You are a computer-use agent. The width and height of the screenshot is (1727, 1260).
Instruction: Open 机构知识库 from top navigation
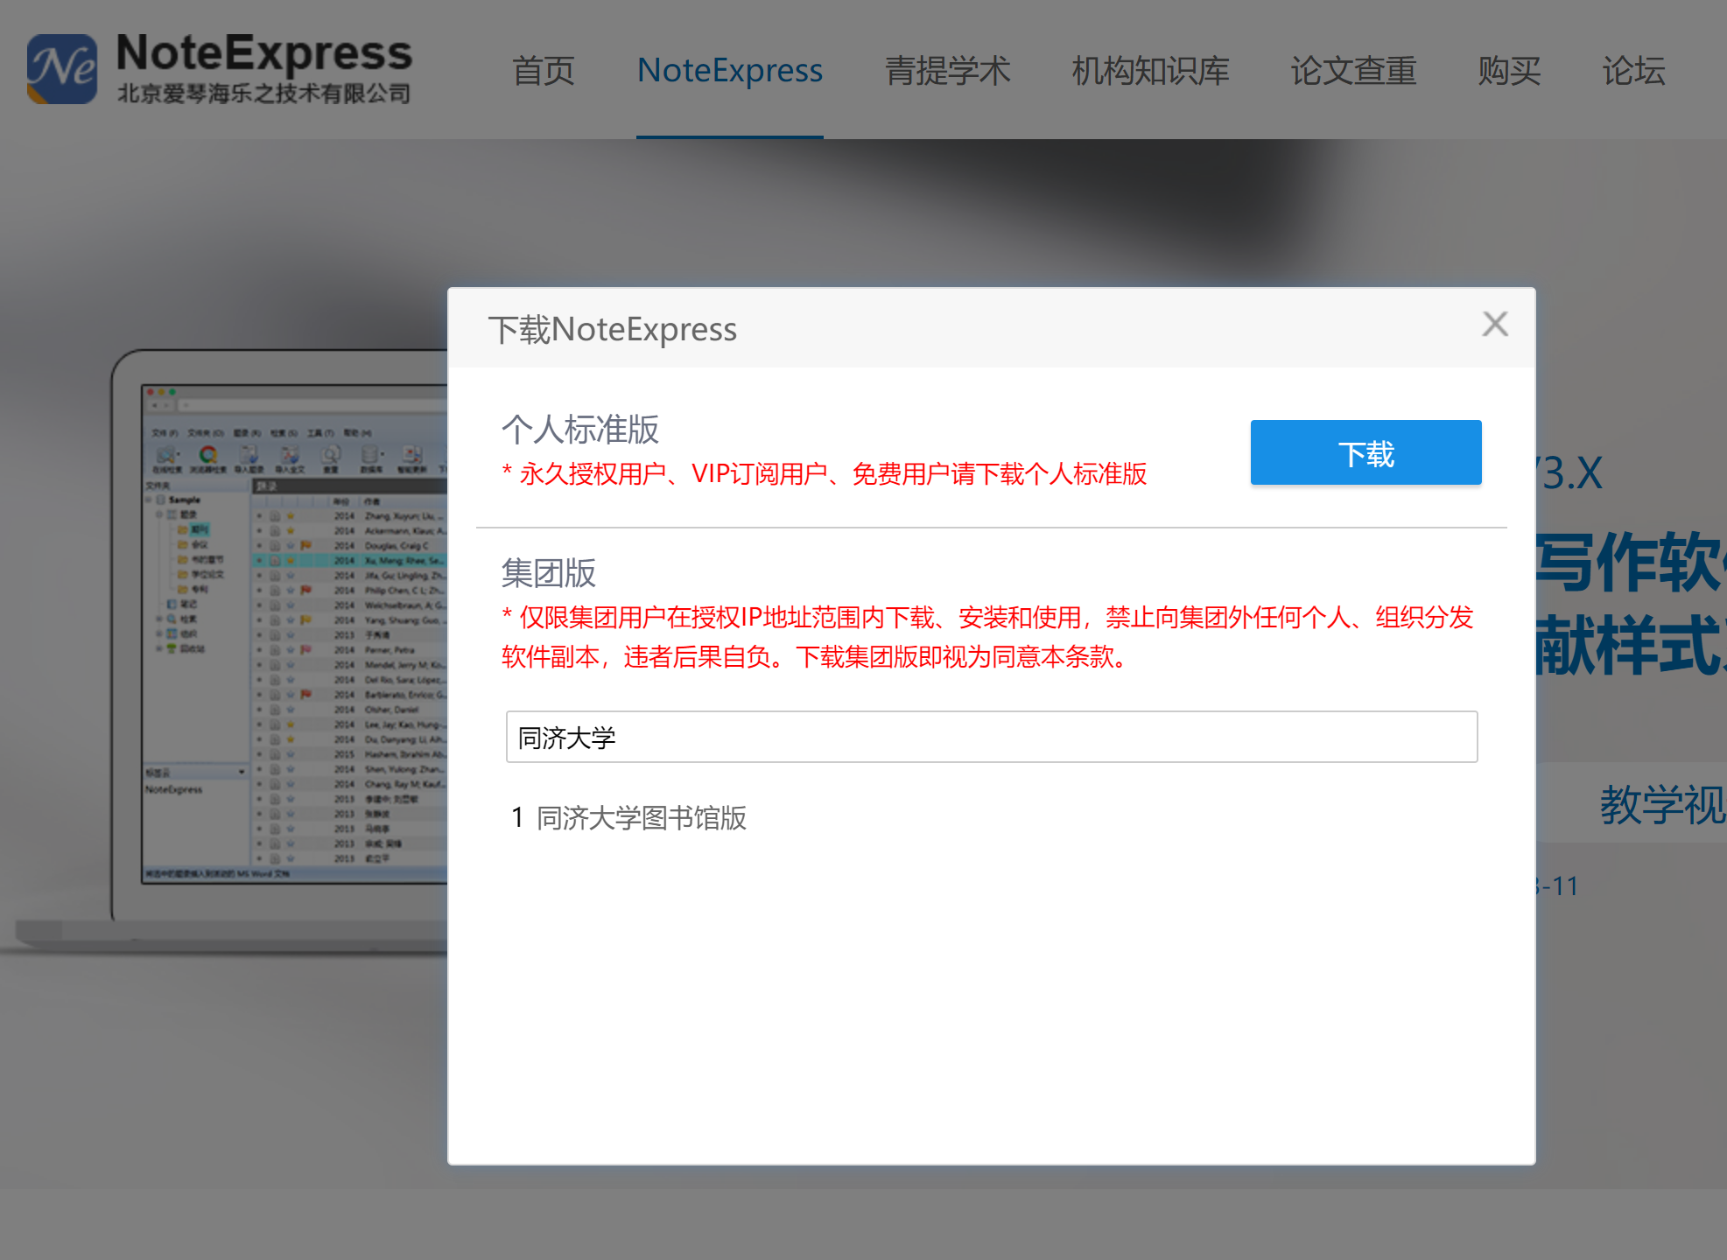click(x=1150, y=71)
